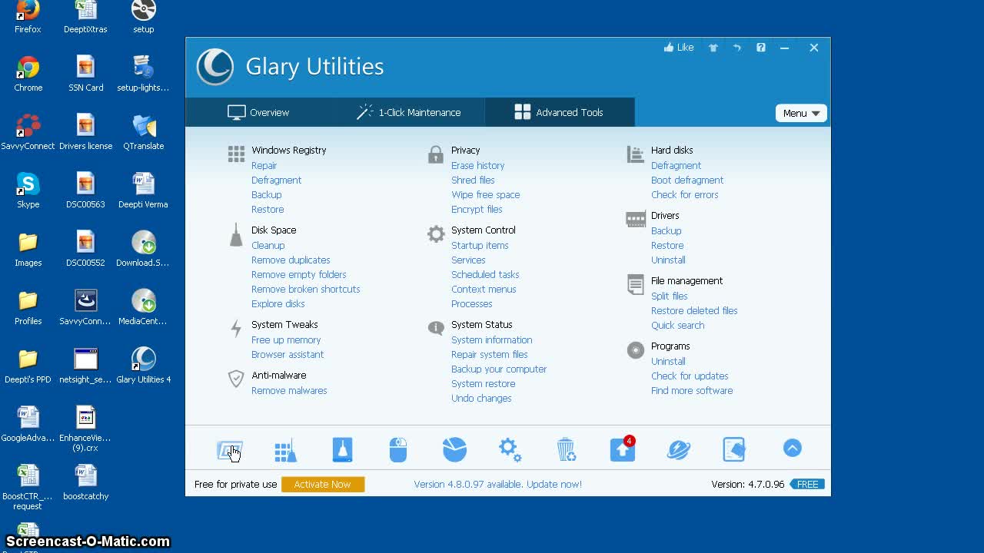Screen dimensions: 984x553
Task: Click the System Control gear icon
Action: [x=436, y=234]
